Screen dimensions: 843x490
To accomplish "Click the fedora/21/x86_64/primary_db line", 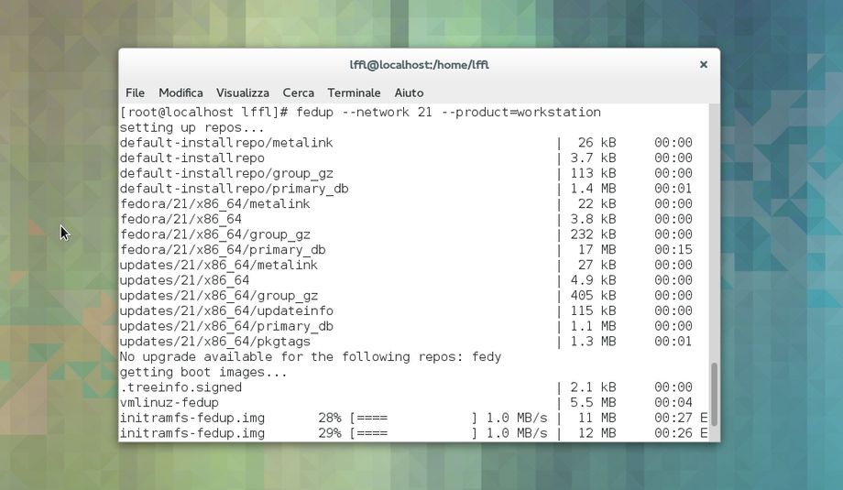I will 223,250.
